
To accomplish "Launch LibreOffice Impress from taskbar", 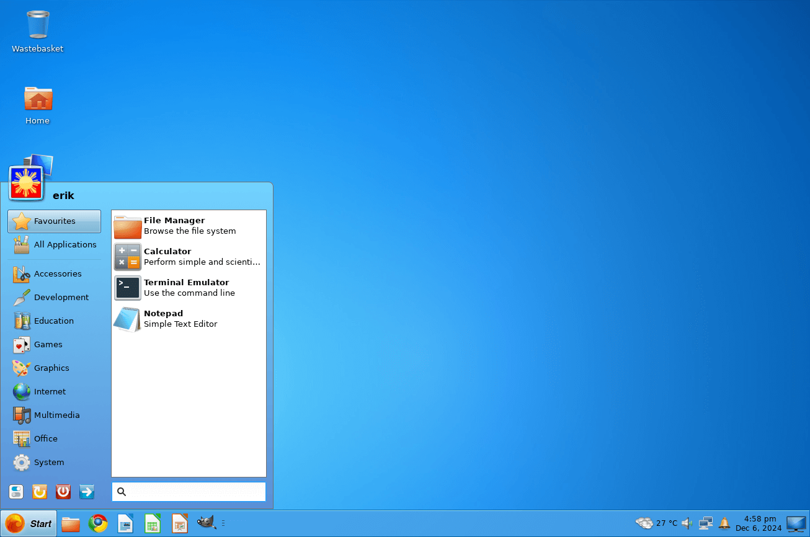I will [180, 524].
